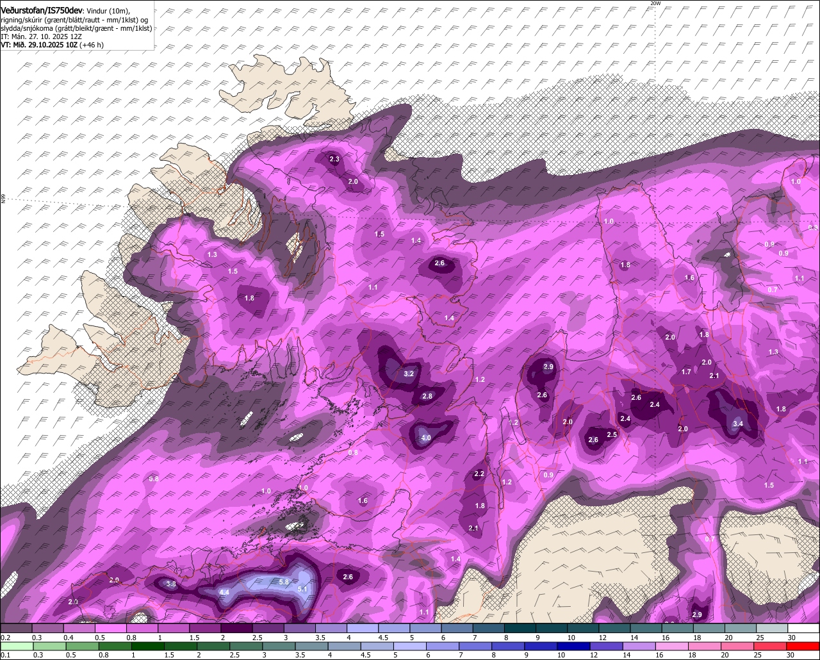Click the 2.8 precipitation value
This screenshot has width=820, height=660.
coord(427,397)
